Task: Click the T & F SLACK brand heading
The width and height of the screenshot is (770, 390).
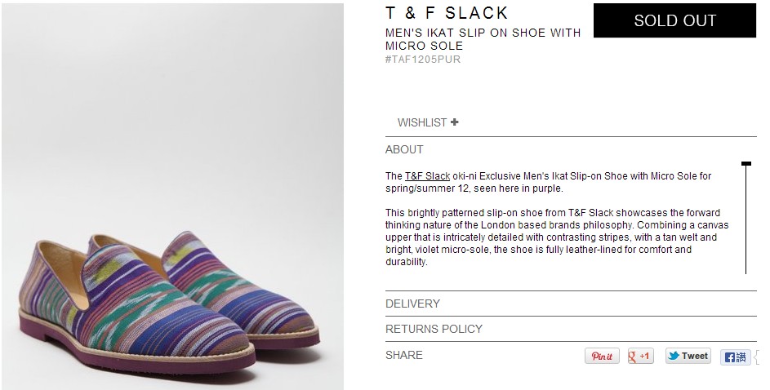Action: pyautogui.click(x=447, y=13)
